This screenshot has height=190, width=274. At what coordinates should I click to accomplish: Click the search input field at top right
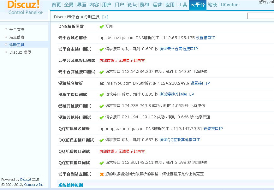click(260, 16)
